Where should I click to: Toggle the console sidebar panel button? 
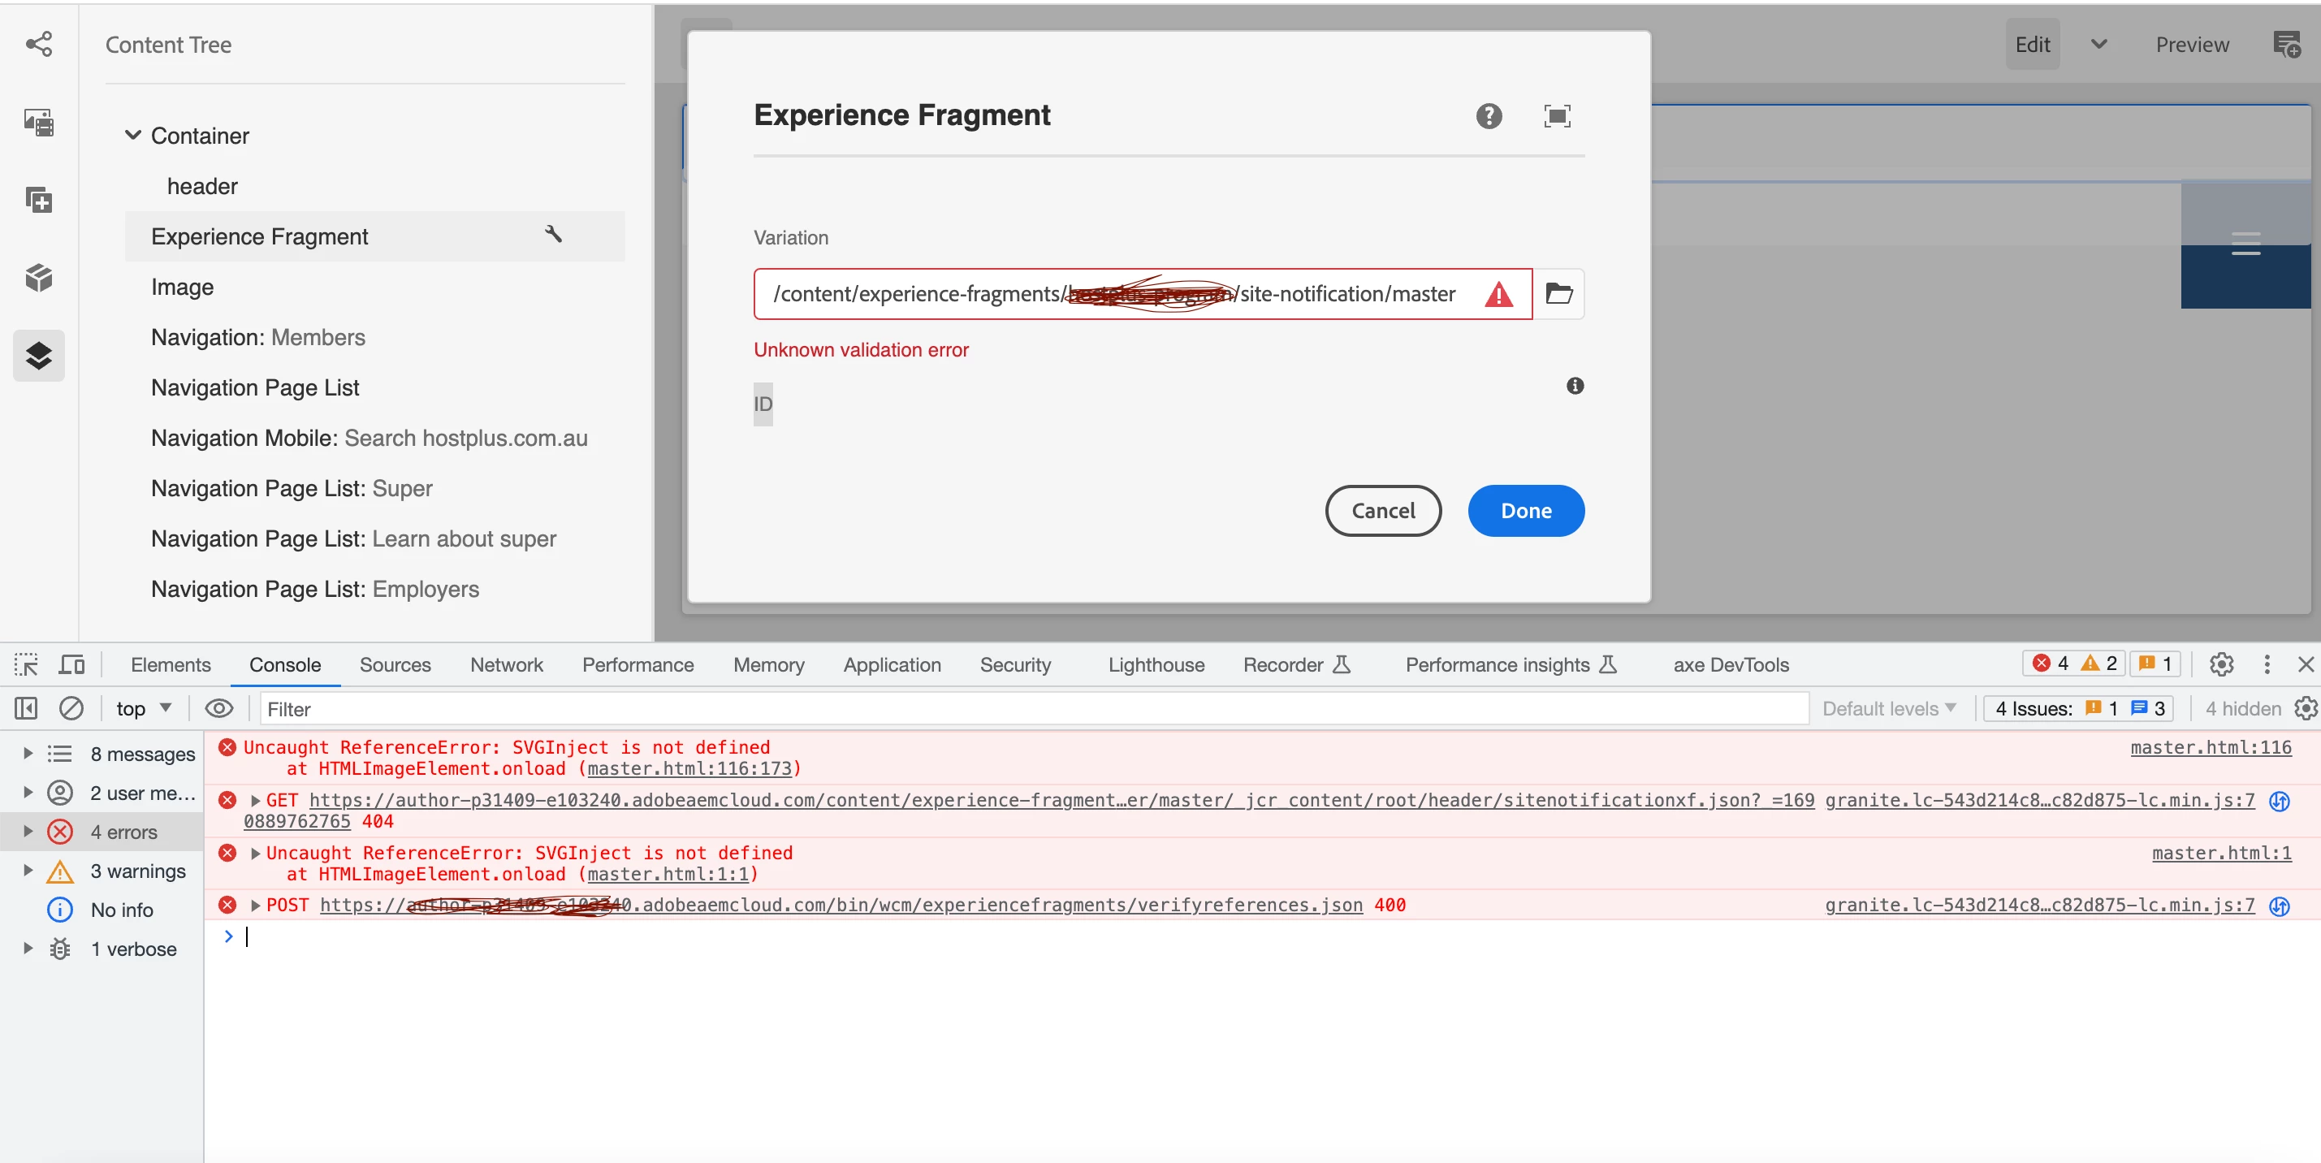(26, 709)
